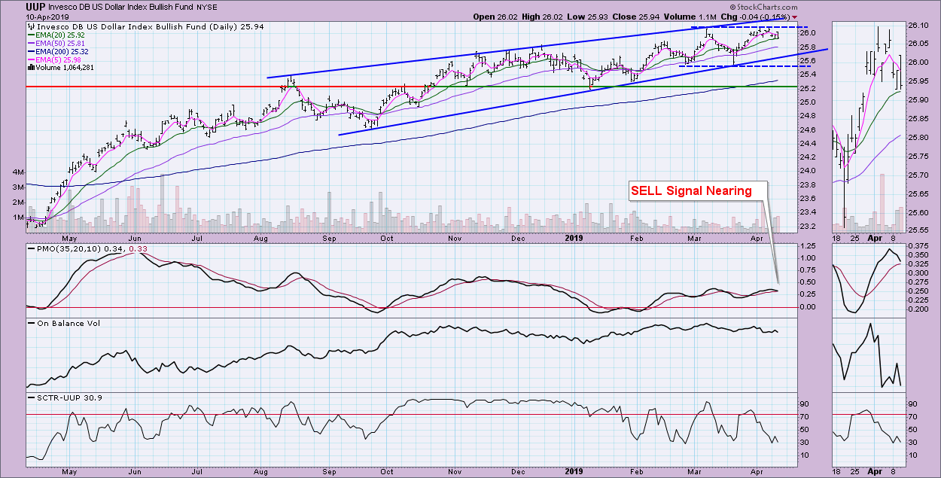Click the UUP ticker symbol in header
The image size is (941, 478).
(35, 5)
